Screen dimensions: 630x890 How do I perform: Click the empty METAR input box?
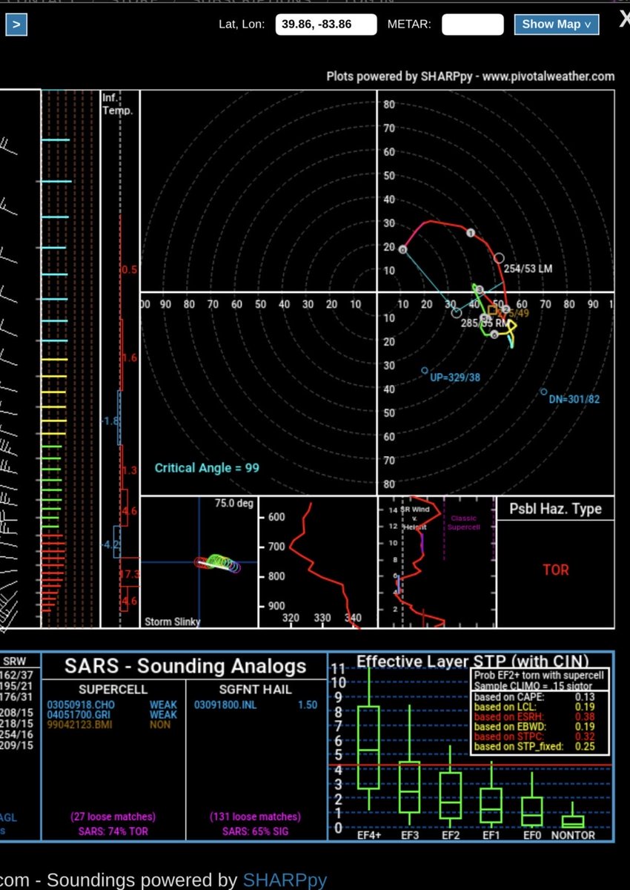point(472,24)
